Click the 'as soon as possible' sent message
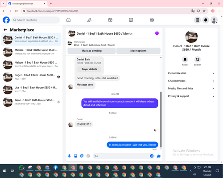This screenshot has width=223, height=178. [x=132, y=145]
